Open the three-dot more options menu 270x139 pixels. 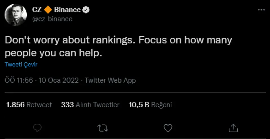[x=261, y=10]
